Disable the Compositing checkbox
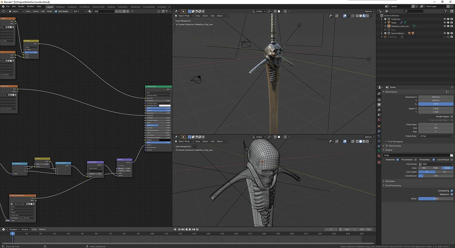The image size is (455, 248). [452, 191]
